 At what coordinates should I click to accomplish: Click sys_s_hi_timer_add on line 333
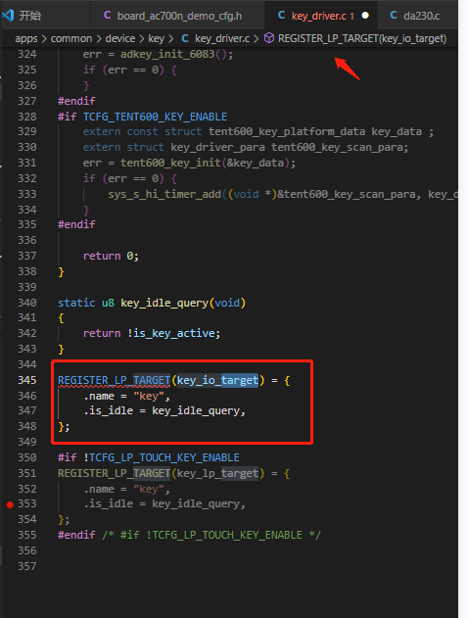point(164,194)
